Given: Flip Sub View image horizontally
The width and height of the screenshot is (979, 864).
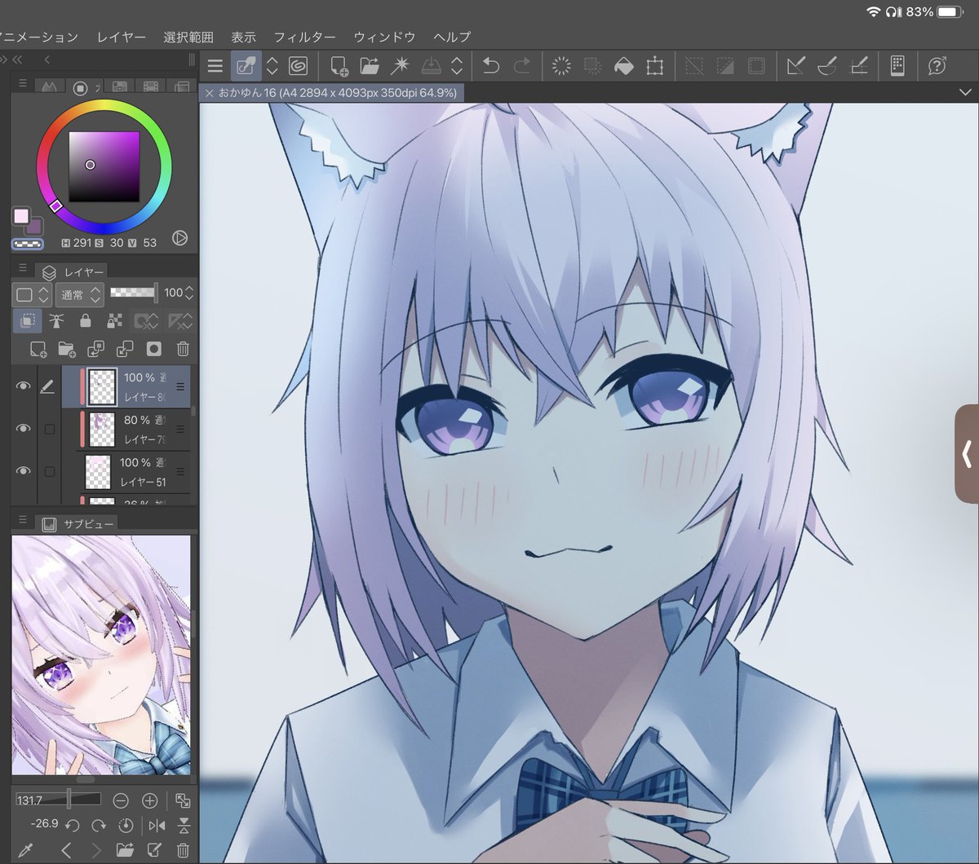Looking at the screenshot, I should pyautogui.click(x=157, y=825).
